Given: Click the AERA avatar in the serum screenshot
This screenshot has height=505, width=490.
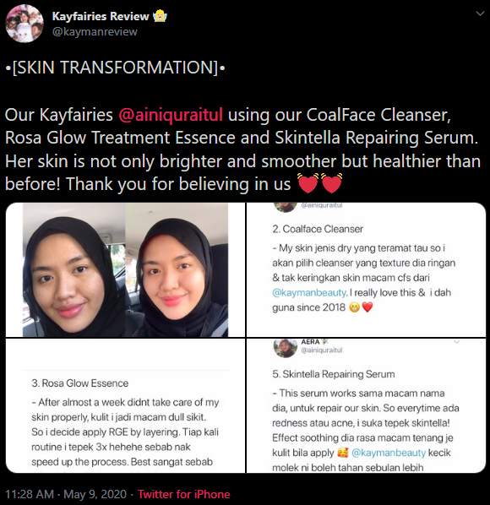Looking at the screenshot, I should click(285, 348).
